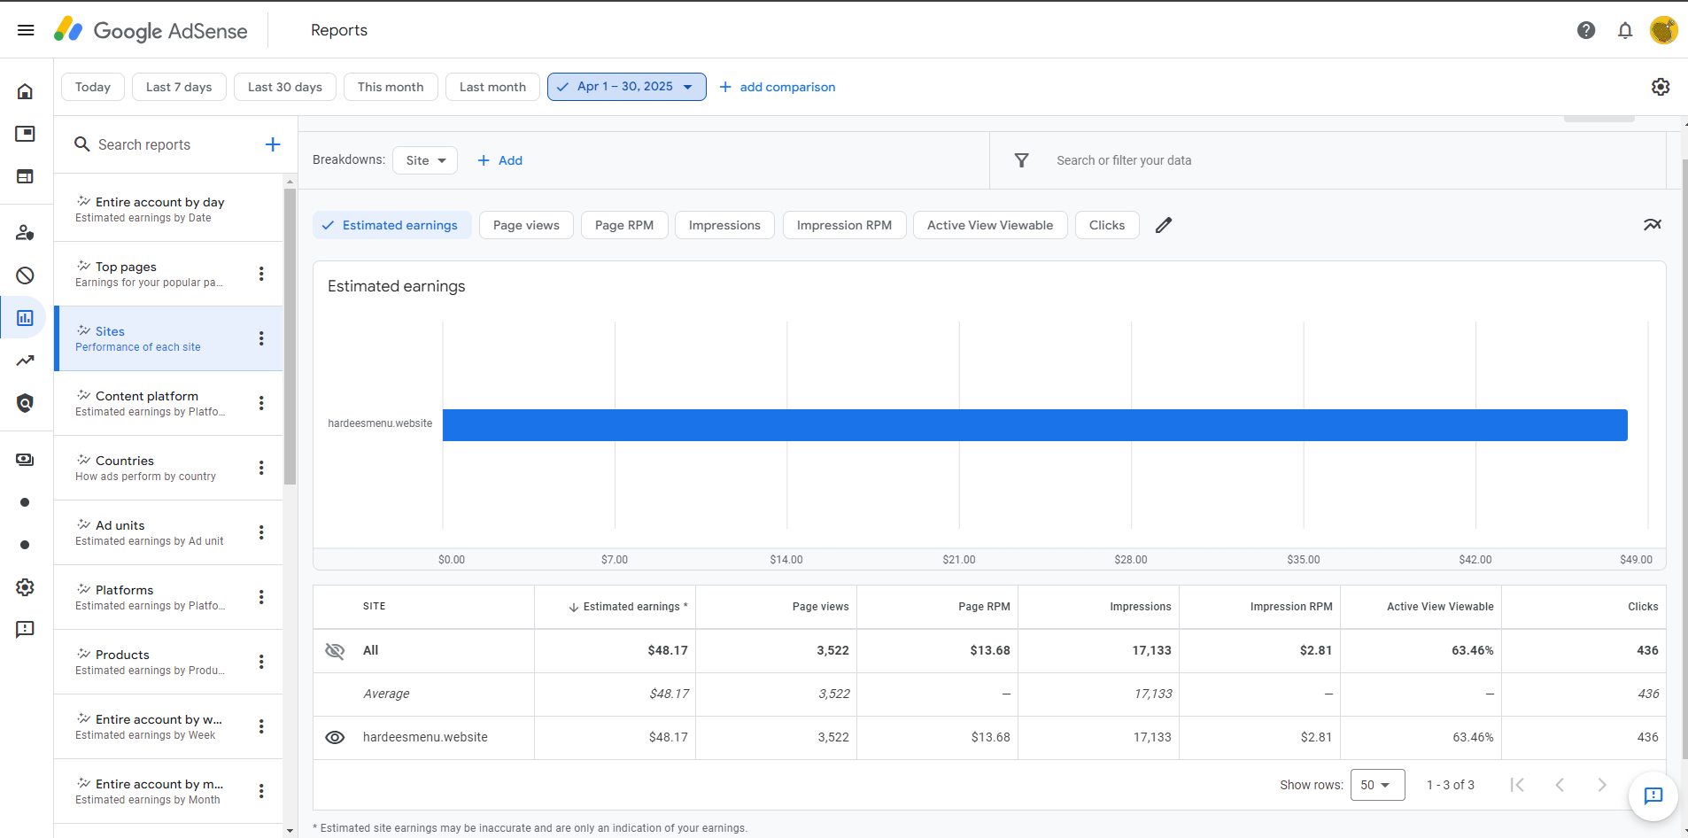The height and width of the screenshot is (838, 1688).
Task: Click the report list scrollbar thumb
Action: 290,337
